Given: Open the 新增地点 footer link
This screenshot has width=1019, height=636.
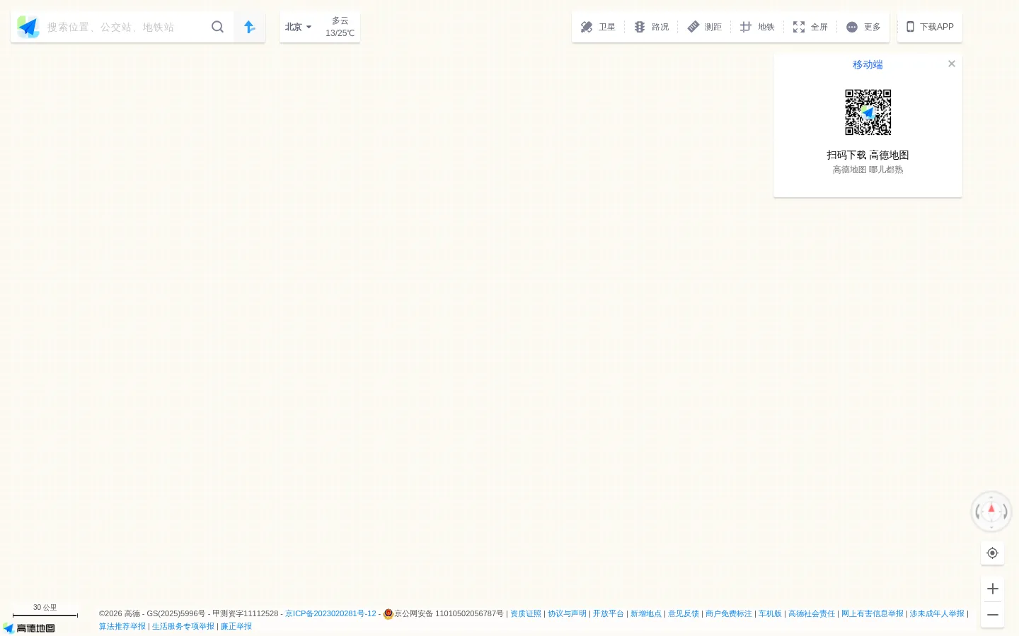Looking at the screenshot, I should coord(646,613).
